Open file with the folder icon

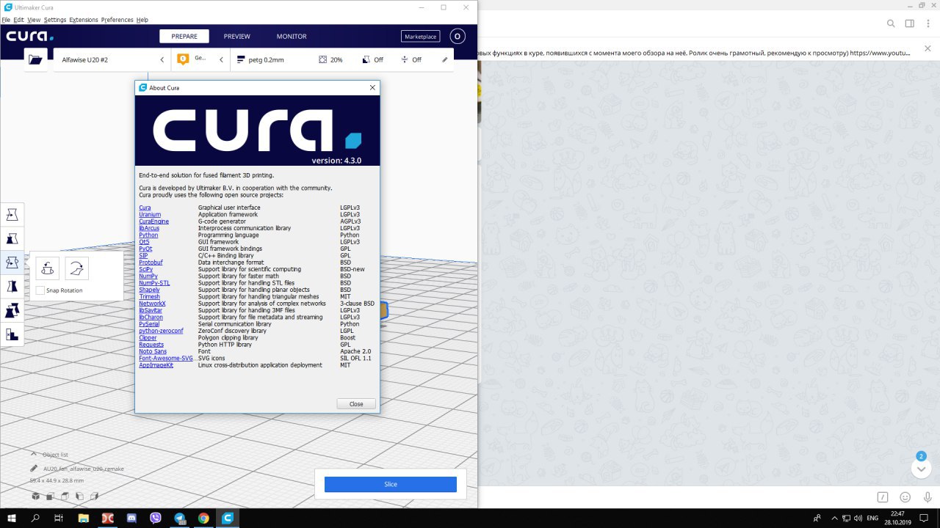[35, 59]
